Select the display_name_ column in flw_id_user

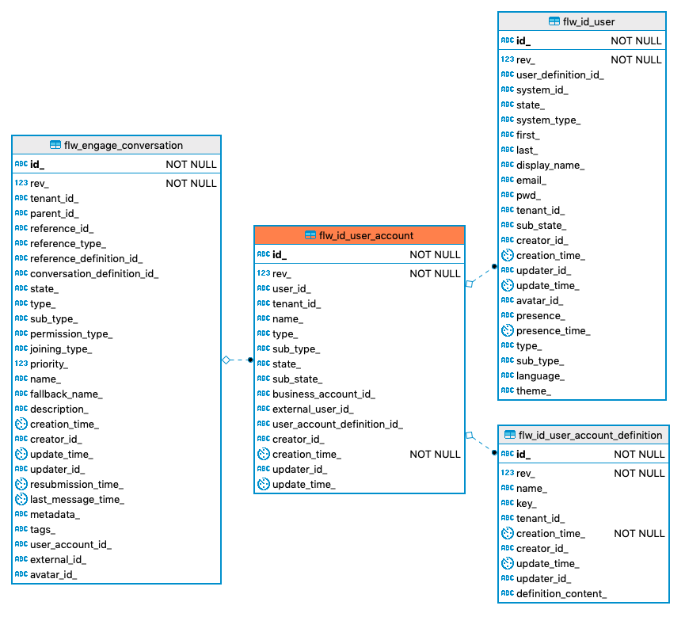[x=550, y=165]
